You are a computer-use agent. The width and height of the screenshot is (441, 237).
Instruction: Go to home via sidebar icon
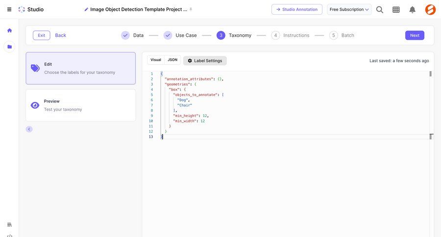coord(9,30)
